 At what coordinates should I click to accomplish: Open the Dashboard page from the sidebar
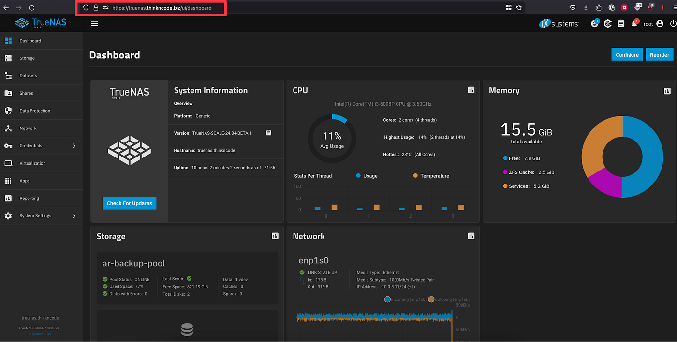click(x=42, y=41)
